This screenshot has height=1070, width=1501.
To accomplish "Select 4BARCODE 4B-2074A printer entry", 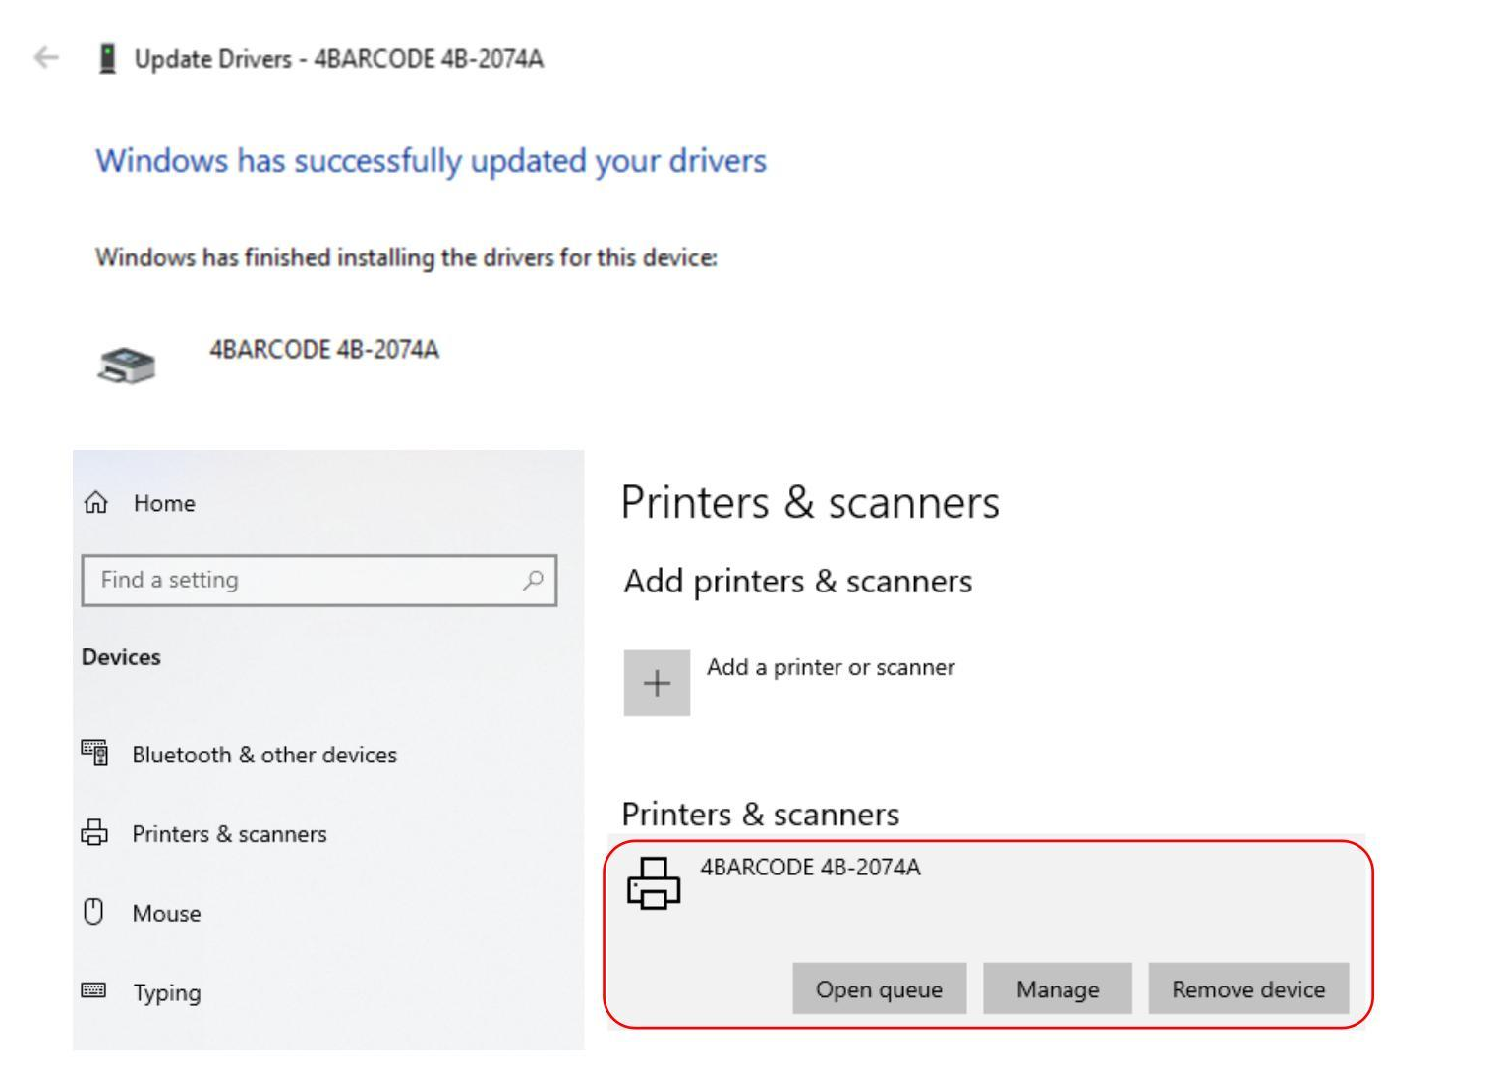I will point(987,933).
